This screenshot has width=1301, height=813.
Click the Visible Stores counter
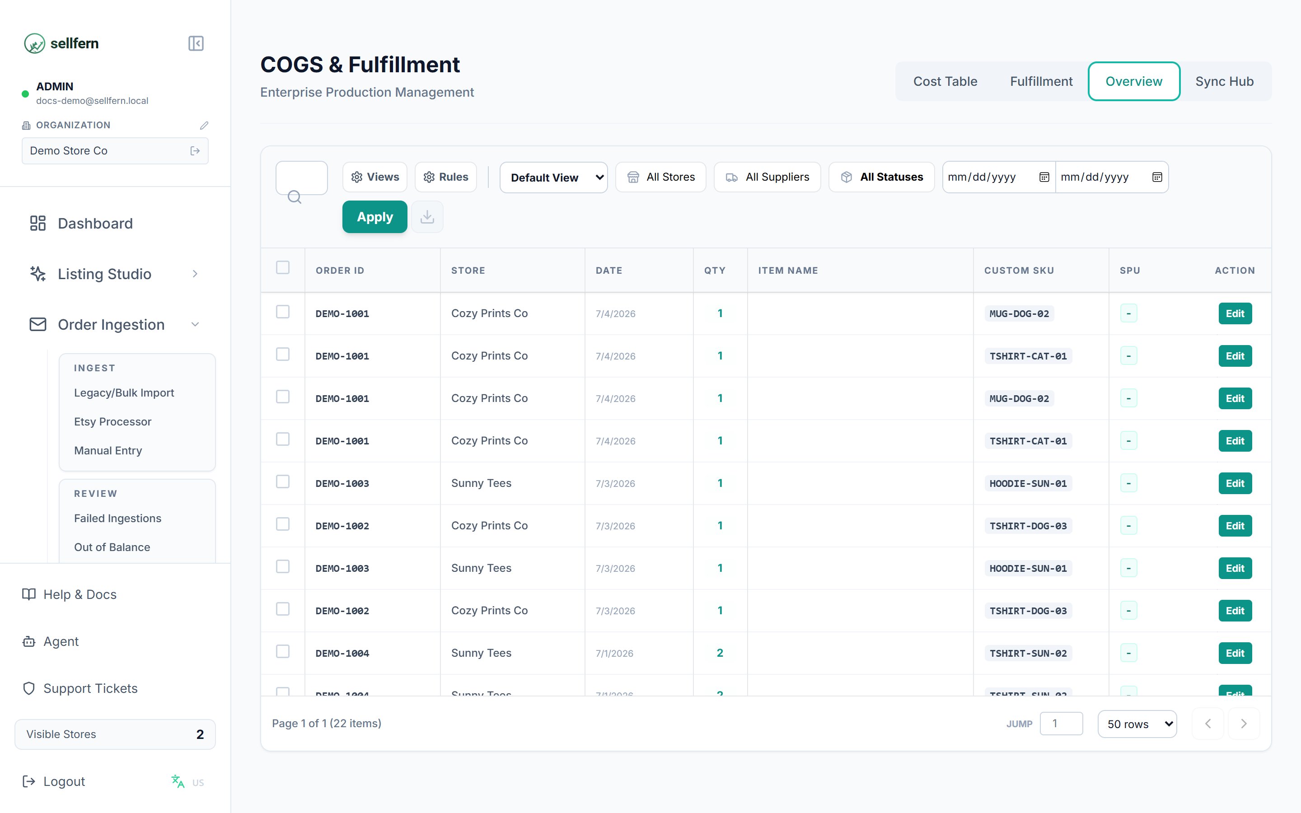pyautogui.click(x=115, y=734)
